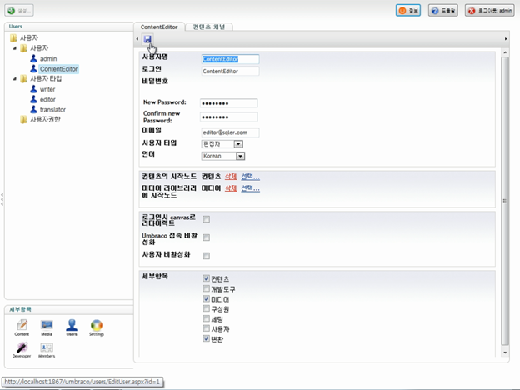520x390 pixels.
Task: Toggle redirect to canvas on login checkbox
Action: coord(207,219)
